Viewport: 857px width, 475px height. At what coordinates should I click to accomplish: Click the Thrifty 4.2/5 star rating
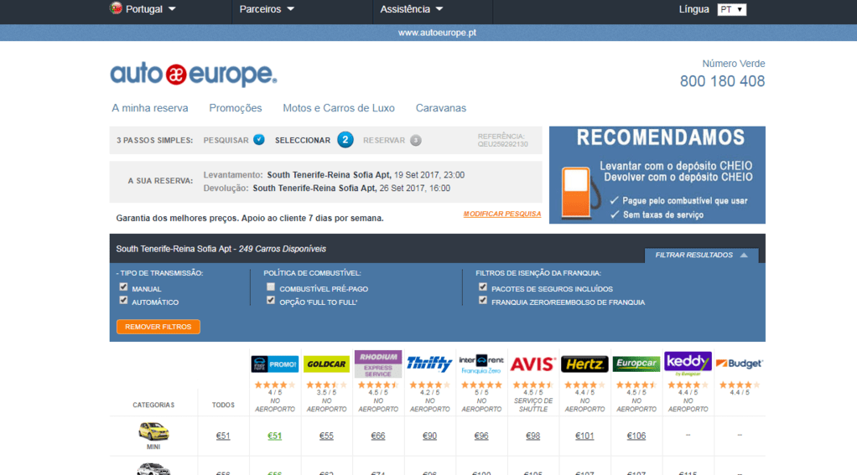[x=429, y=385]
